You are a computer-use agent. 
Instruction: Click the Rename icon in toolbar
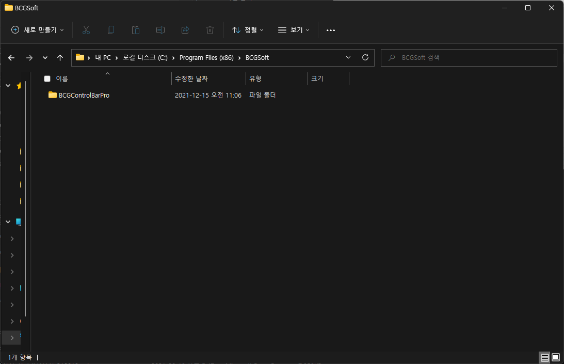pos(160,30)
